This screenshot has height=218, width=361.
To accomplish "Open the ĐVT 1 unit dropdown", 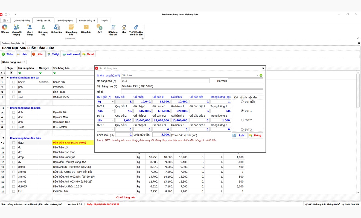I will tap(113, 111).
